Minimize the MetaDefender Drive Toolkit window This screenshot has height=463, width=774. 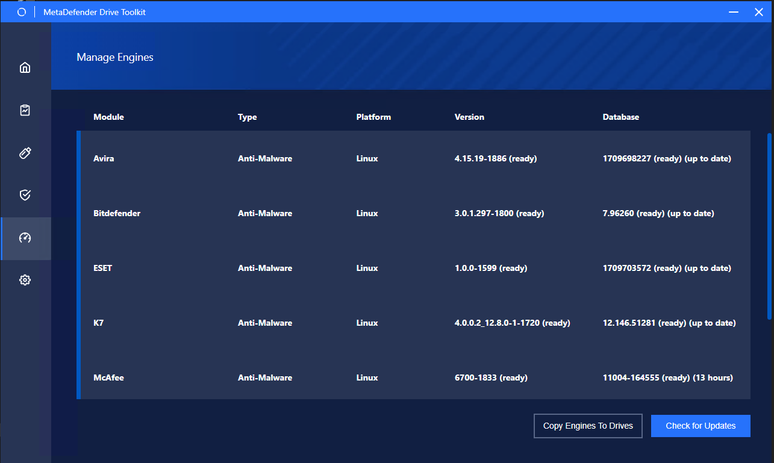click(x=733, y=11)
